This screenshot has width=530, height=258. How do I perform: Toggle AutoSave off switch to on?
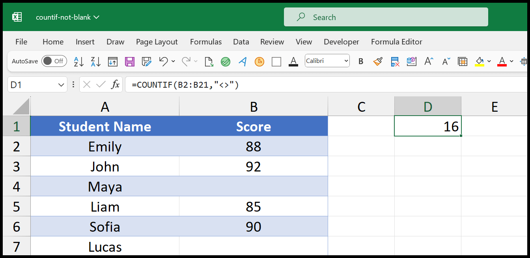[x=54, y=61]
